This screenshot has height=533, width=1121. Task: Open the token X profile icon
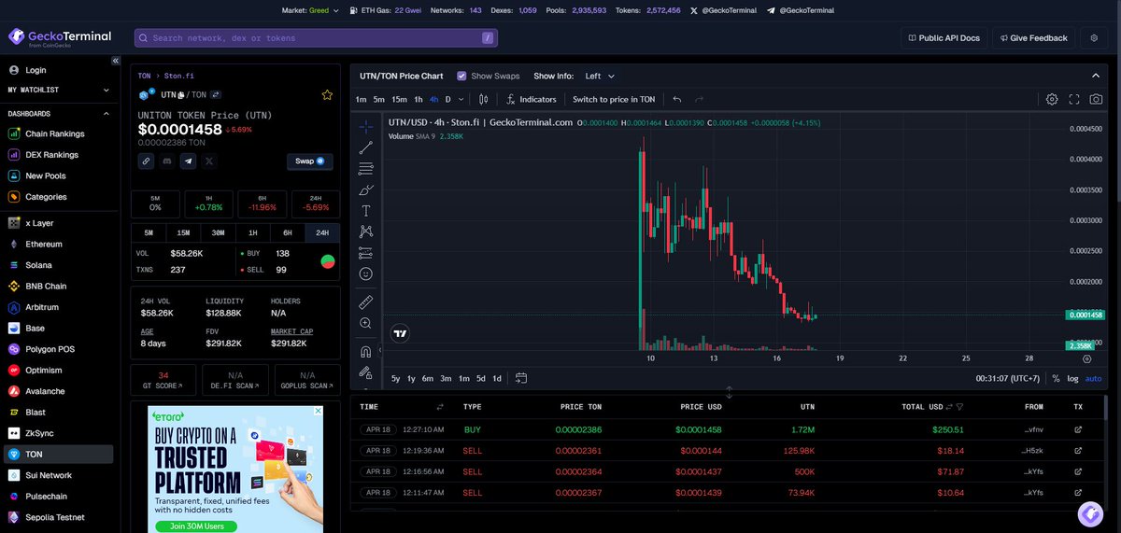click(208, 161)
